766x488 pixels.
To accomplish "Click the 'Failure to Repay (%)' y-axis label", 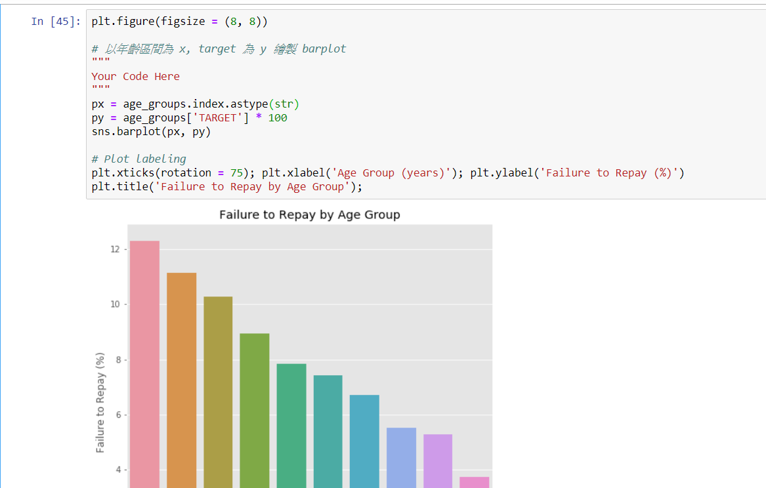I will pos(100,403).
